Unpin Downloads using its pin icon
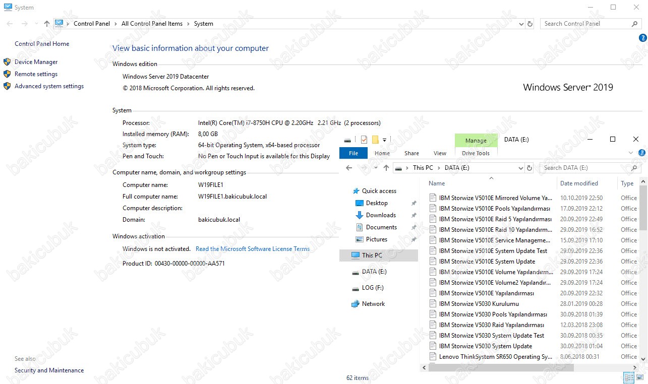This screenshot has height=384, width=648. click(x=414, y=215)
